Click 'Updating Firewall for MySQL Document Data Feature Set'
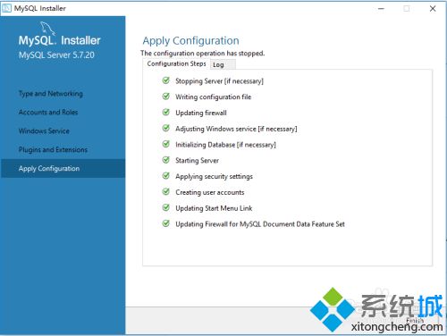447x336 pixels. click(x=260, y=224)
